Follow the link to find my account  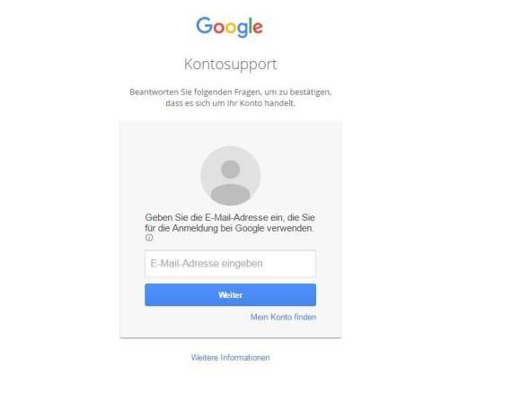[x=283, y=317]
